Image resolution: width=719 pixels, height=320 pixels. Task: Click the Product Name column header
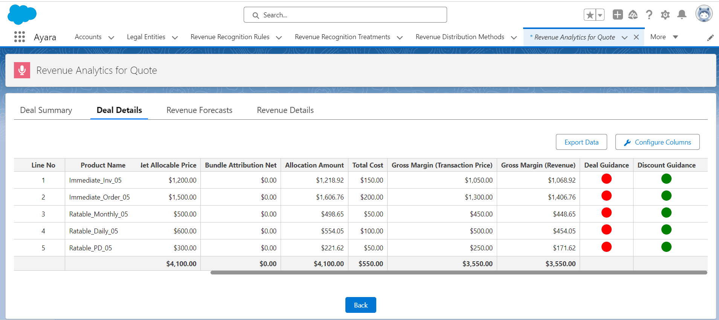(x=103, y=165)
